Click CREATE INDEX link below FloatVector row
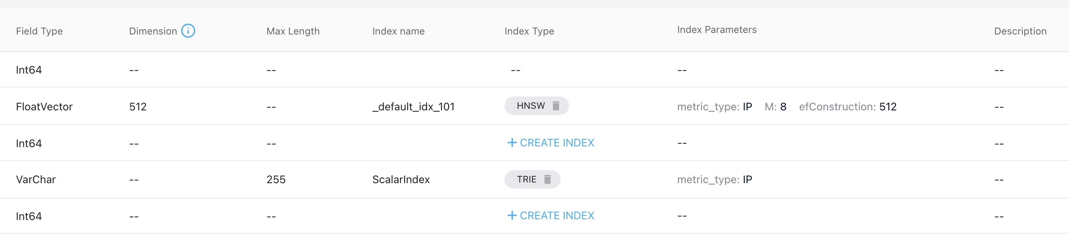 (x=556, y=143)
